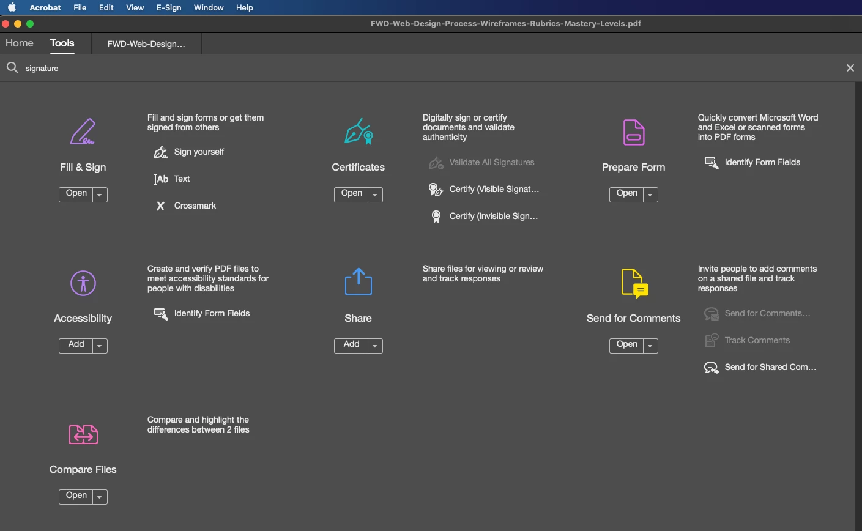Click the Crossmark text label
The width and height of the screenshot is (862, 531).
(195, 206)
